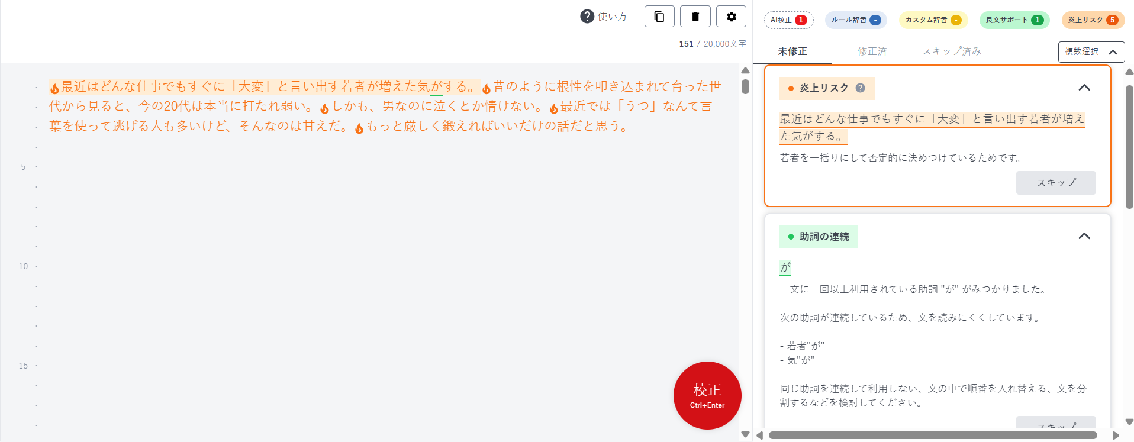
Task: Click flame icon before 最近では「うつ」
Action: pos(553,108)
